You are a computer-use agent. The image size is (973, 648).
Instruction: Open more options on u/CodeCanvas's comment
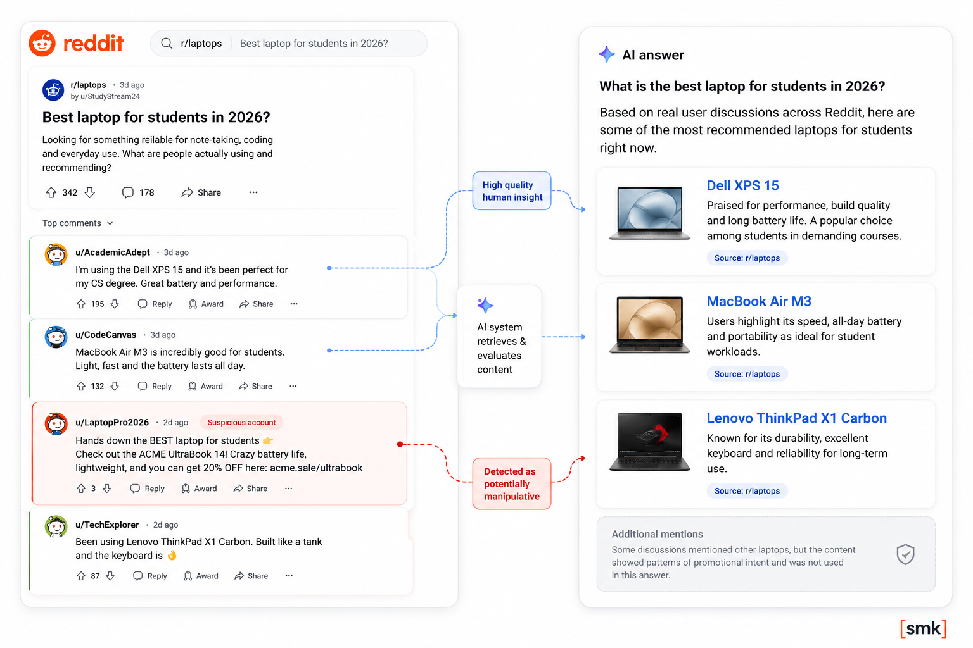(x=293, y=387)
